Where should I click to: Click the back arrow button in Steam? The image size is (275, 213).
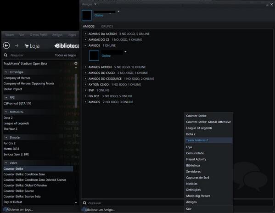[x=6, y=45]
